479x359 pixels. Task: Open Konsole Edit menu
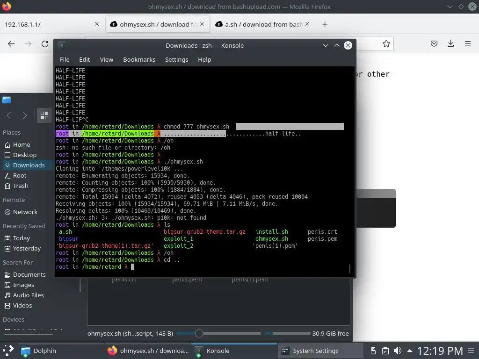pos(84,59)
